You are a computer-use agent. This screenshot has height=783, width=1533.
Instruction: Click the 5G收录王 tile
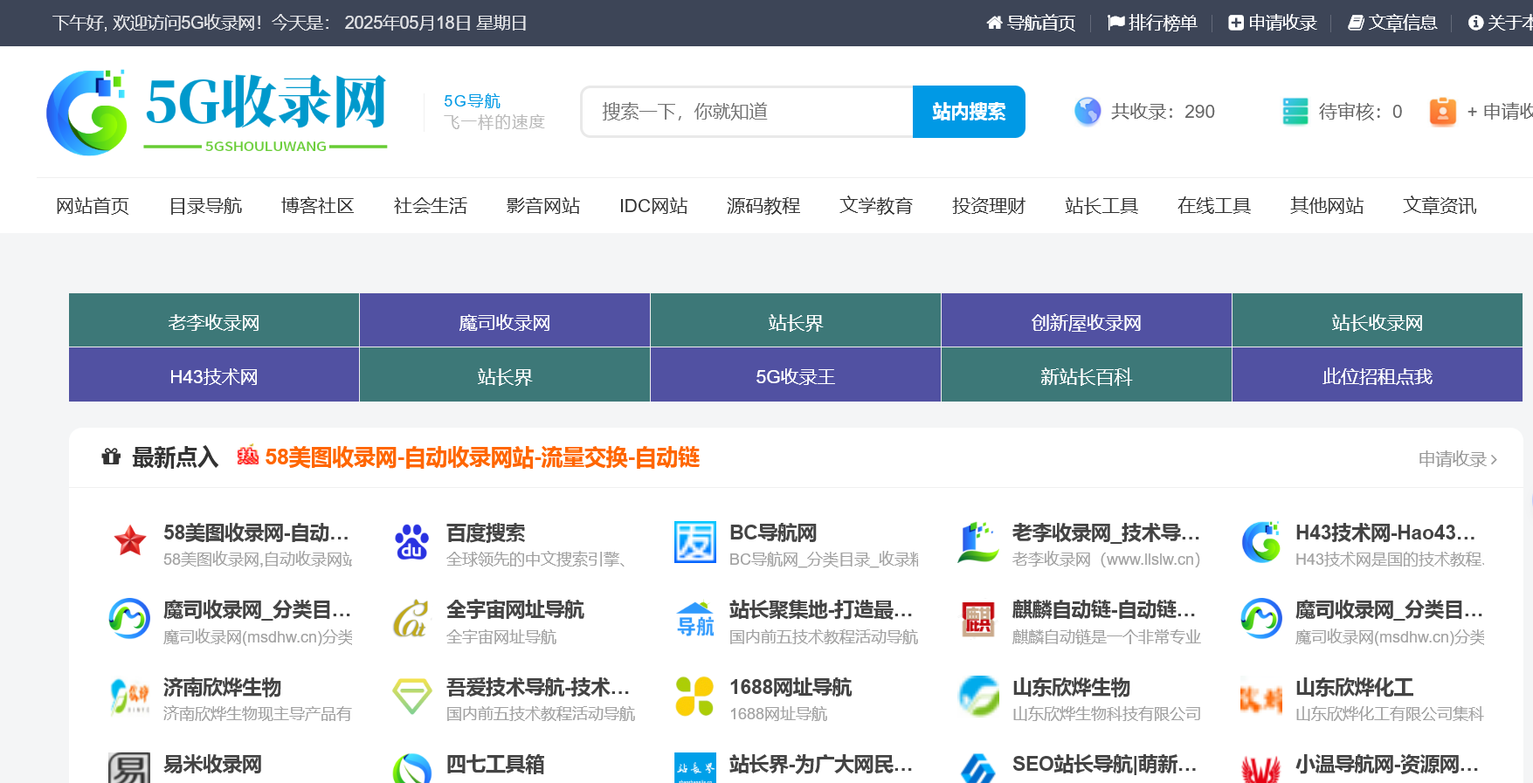(796, 375)
